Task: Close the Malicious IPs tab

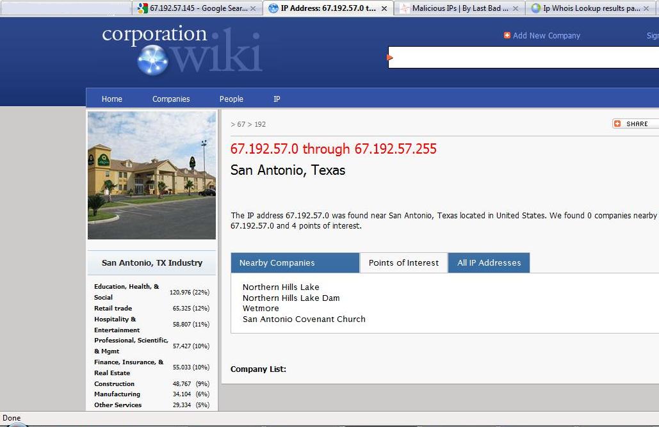Action: 516,8
